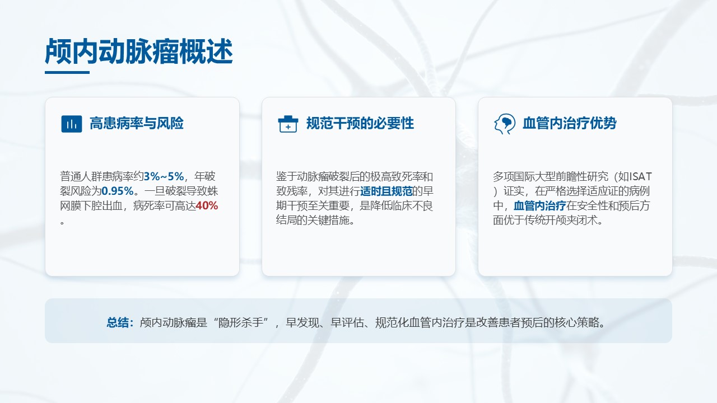Click the blue underline beneath the title
Image resolution: width=717 pixels, height=403 pixels.
[67, 72]
